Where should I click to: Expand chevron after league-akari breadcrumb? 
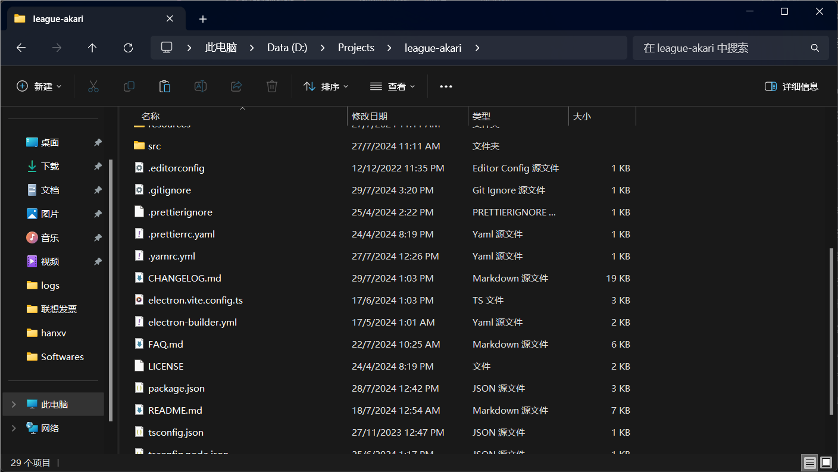(x=477, y=48)
